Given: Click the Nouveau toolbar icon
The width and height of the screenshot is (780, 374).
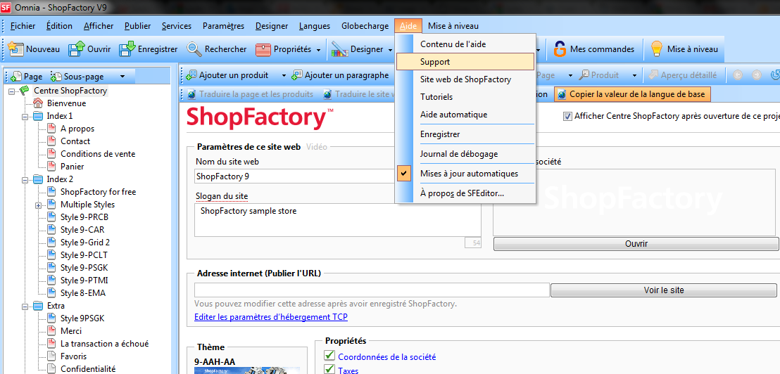Looking at the screenshot, I should click(x=15, y=49).
